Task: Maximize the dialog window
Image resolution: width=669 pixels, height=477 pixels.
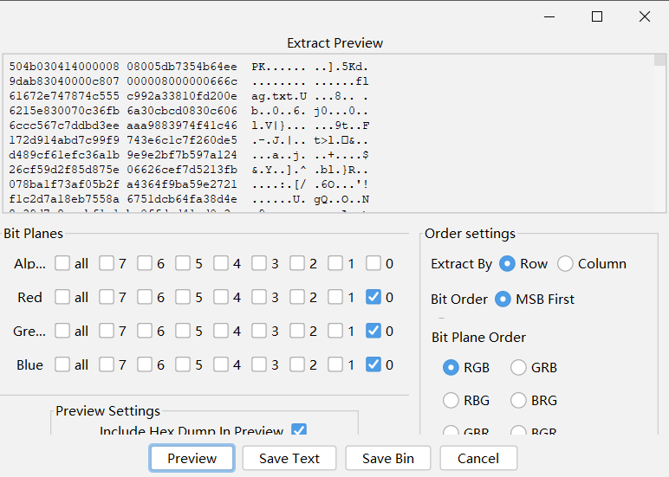Action: click(x=597, y=16)
